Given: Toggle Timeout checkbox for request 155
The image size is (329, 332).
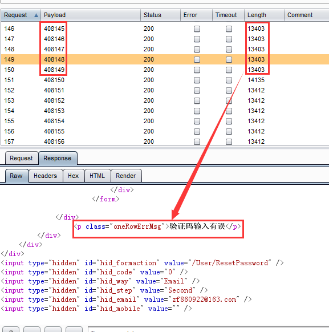Looking at the screenshot, I should pyautogui.click(x=229, y=122).
